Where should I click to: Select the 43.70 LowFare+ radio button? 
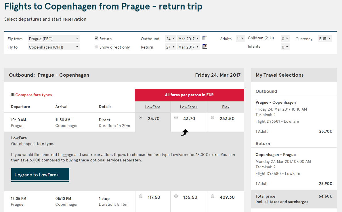176,118
